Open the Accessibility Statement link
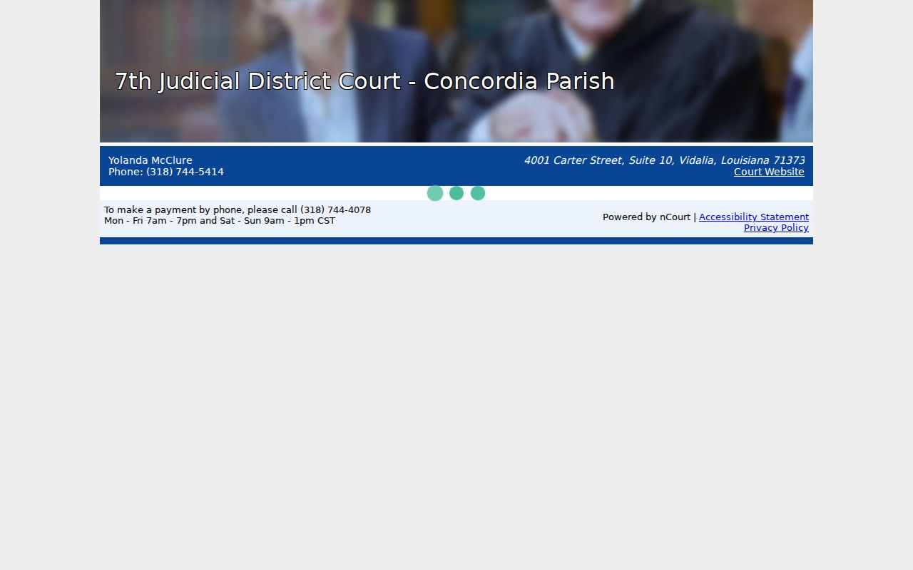This screenshot has width=913, height=570. [754, 217]
